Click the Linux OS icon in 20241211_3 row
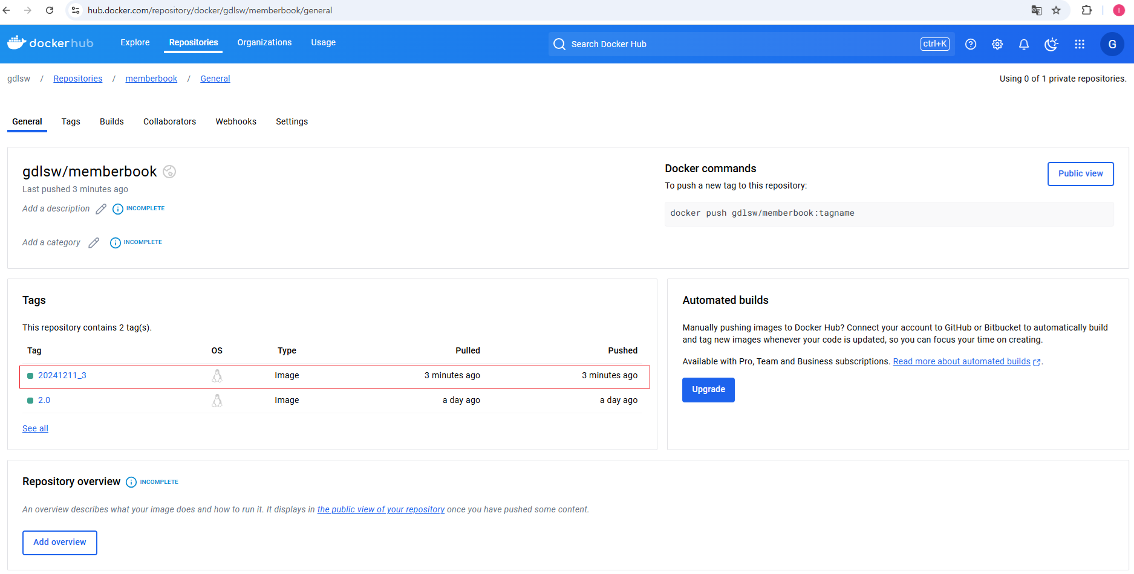Screen dimensions: 1134x574 [x=217, y=376]
